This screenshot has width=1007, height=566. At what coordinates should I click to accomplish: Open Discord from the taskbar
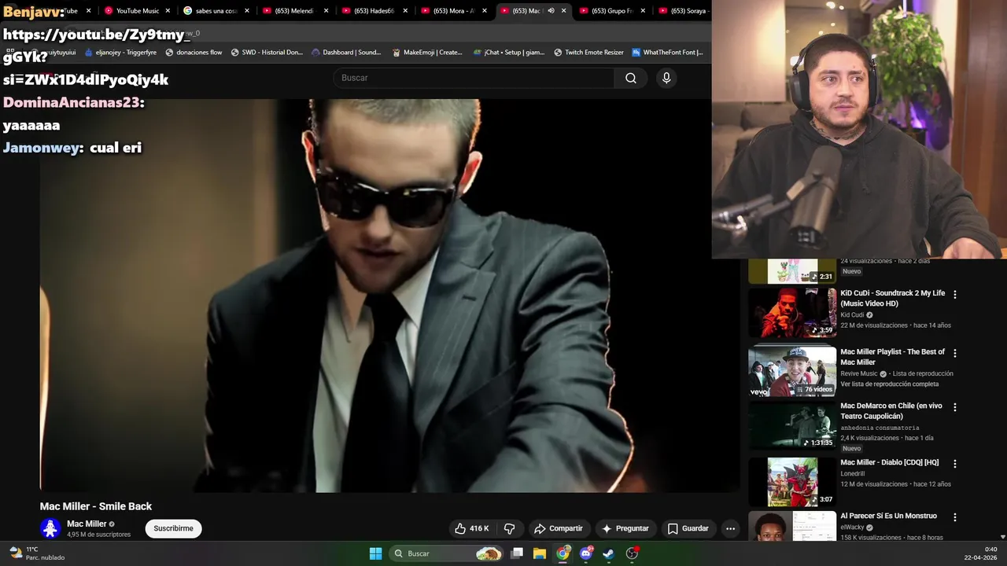tap(586, 553)
